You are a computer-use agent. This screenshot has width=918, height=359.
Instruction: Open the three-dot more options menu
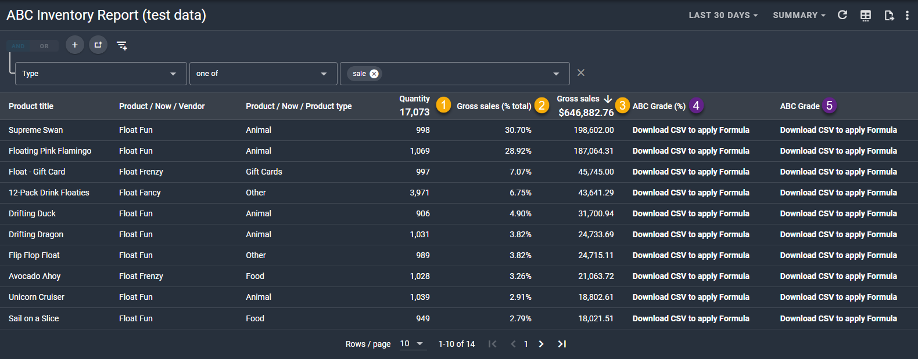907,15
